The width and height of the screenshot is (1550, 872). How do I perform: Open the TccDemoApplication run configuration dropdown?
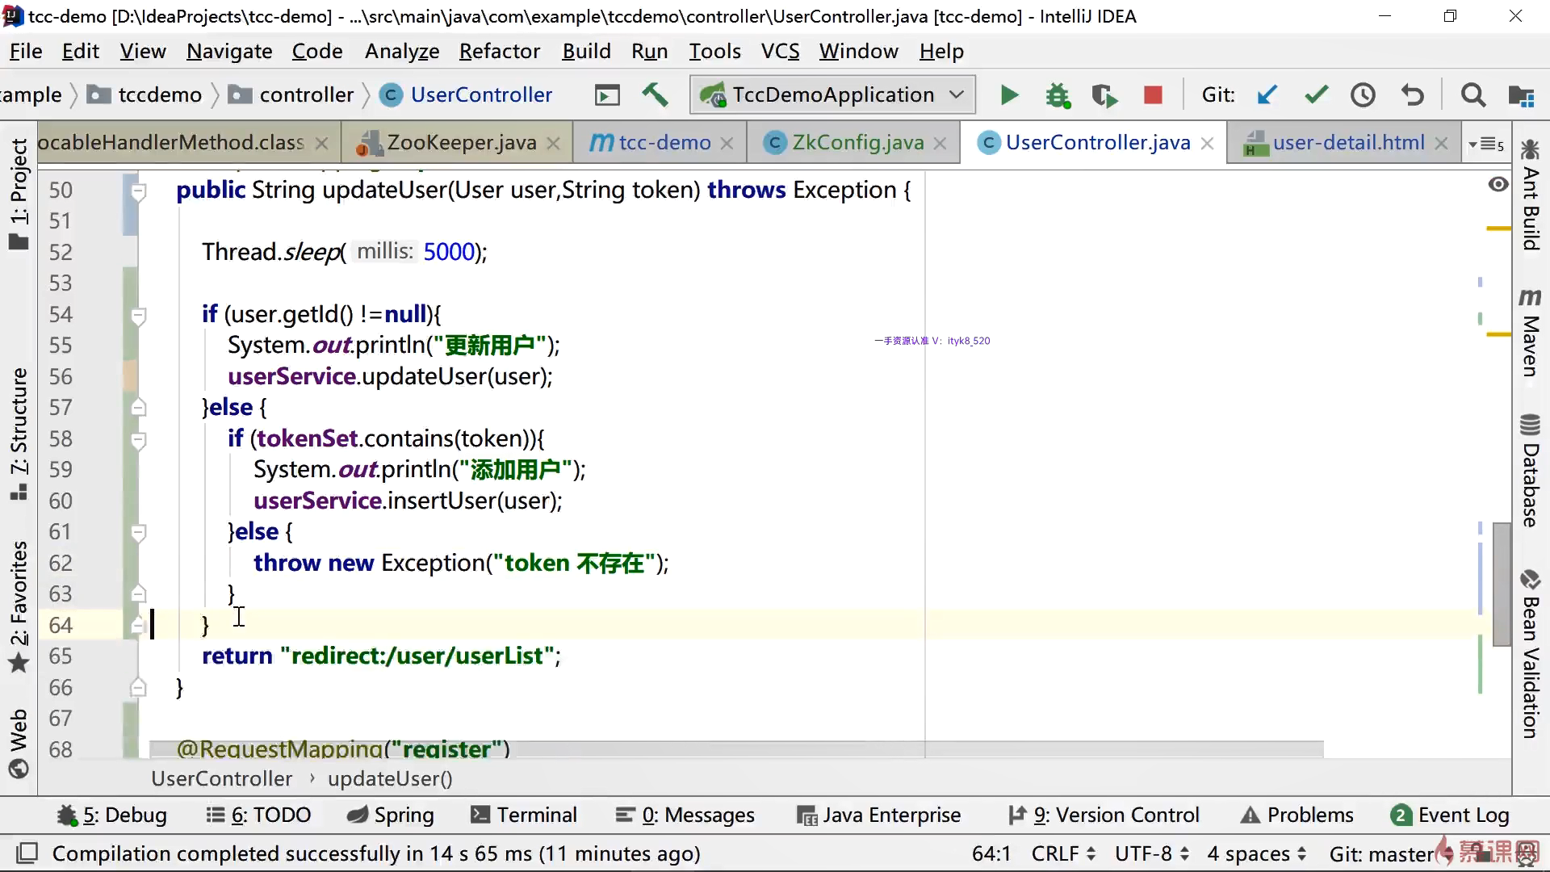pos(832,95)
